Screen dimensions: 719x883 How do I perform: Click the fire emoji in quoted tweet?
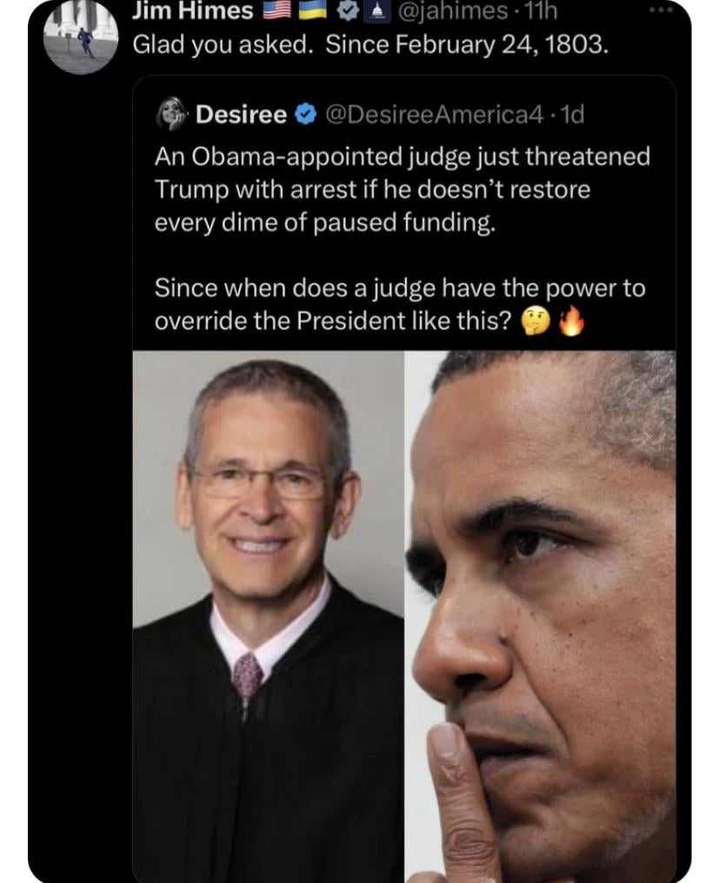pyautogui.click(x=569, y=322)
